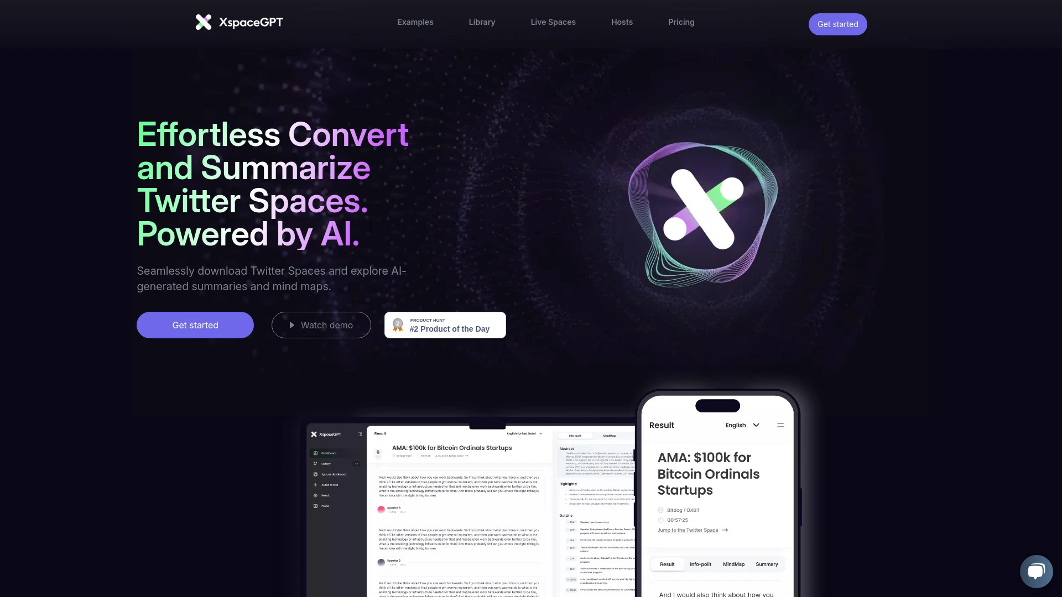Click the Get started button in header
This screenshot has width=1062, height=597.
(x=837, y=24)
